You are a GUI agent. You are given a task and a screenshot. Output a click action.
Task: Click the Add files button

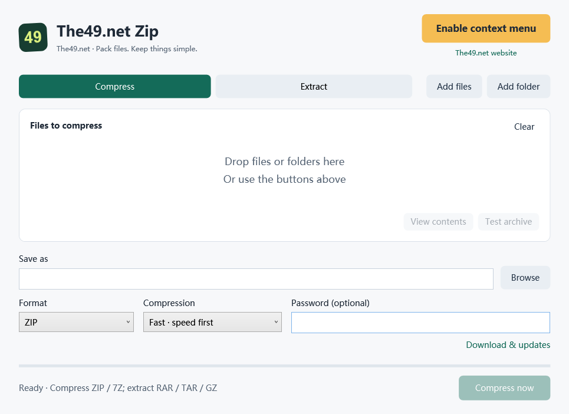tap(454, 86)
